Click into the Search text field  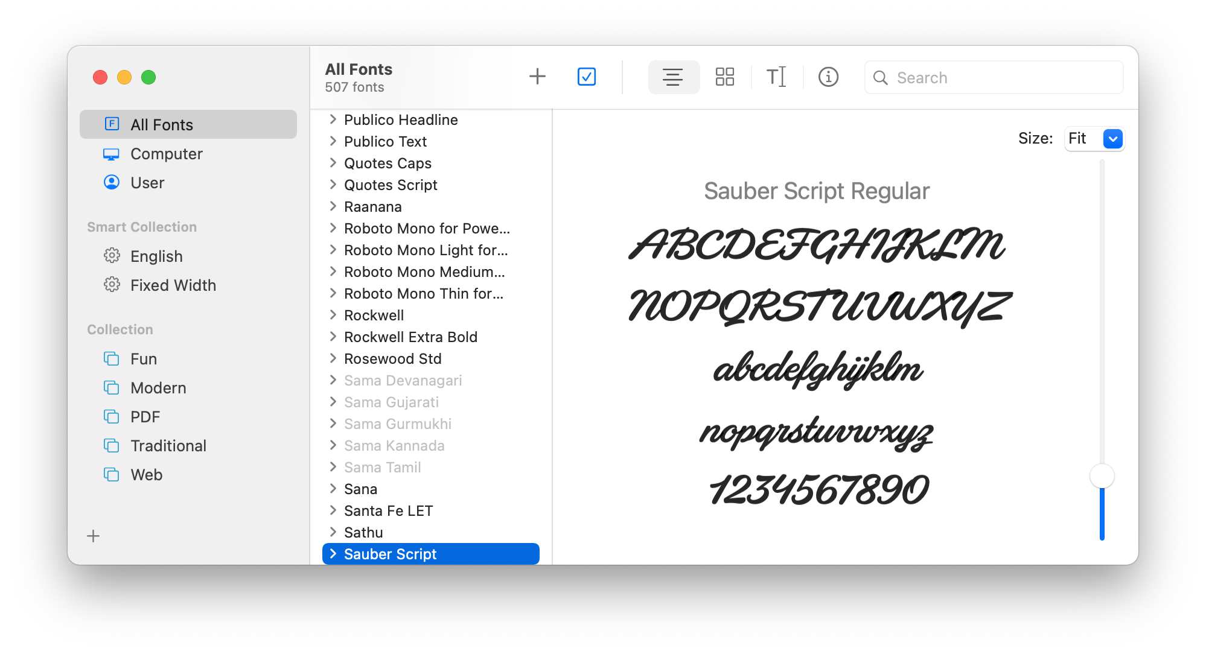[x=1002, y=78]
